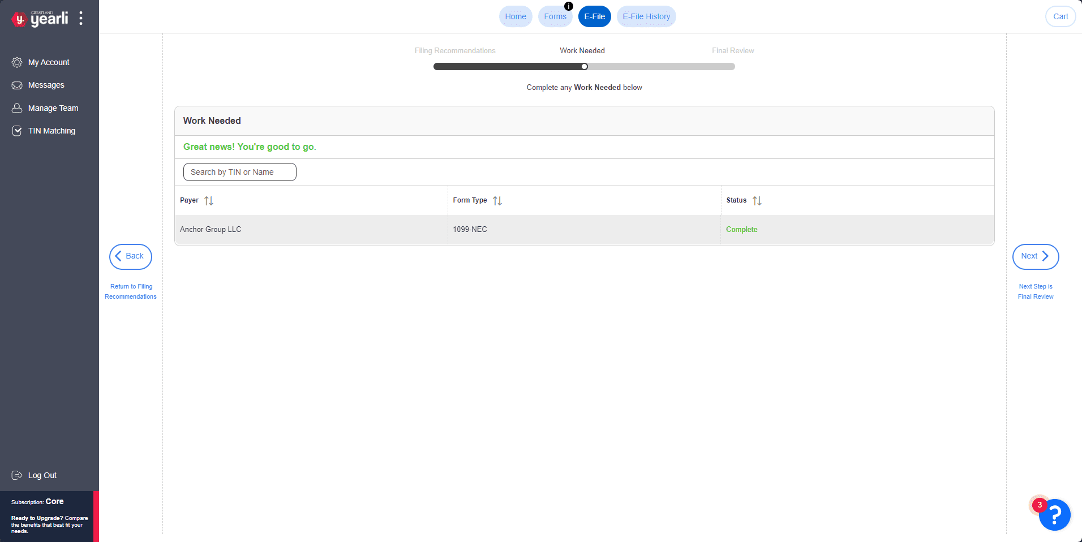Click the My Account gear icon
Viewport: 1082px width, 542px height.
[x=17, y=62]
